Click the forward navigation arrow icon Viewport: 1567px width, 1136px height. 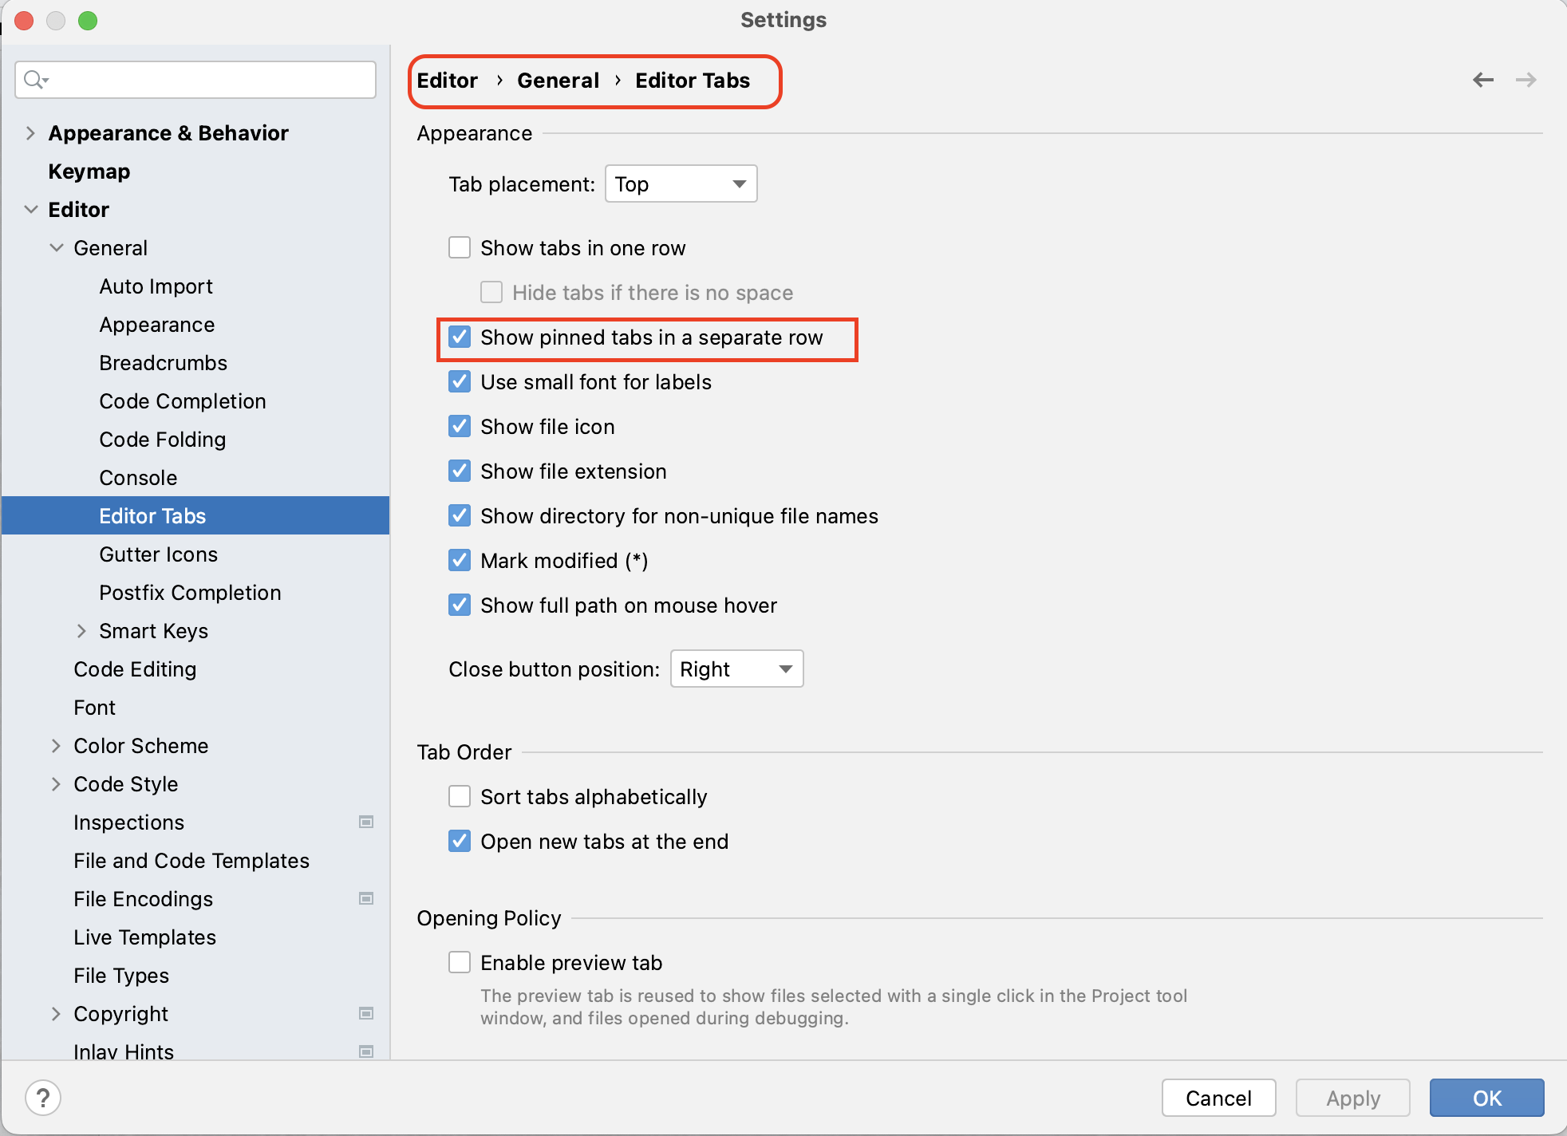click(x=1526, y=80)
